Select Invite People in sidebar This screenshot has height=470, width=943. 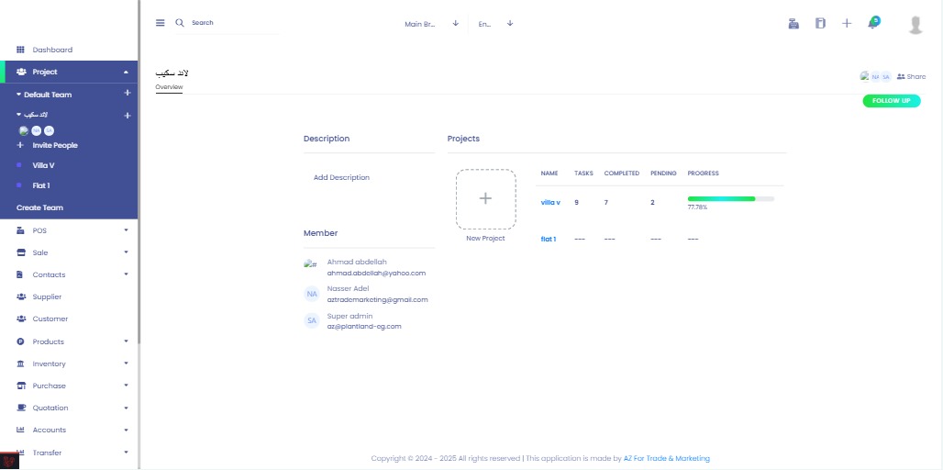tap(55, 145)
